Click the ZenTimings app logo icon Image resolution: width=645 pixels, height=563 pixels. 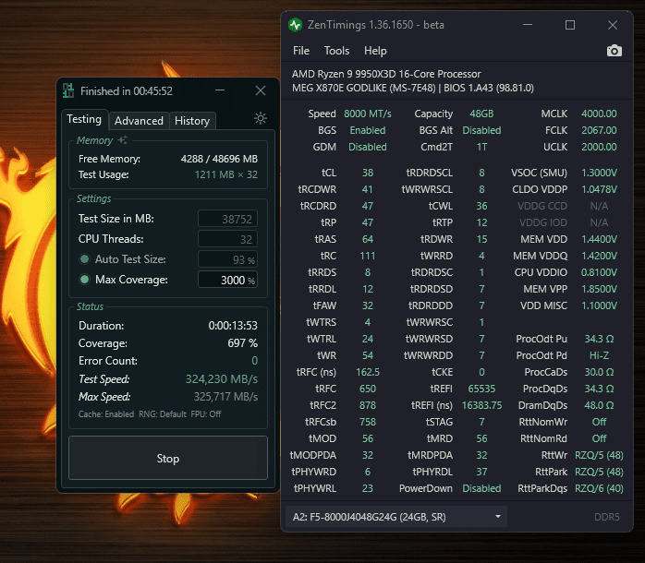click(295, 25)
